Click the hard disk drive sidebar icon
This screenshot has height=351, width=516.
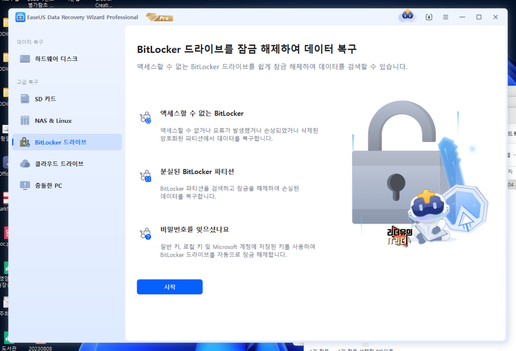(25, 59)
